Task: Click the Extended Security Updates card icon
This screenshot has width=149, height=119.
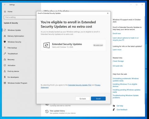Action: pos(47,45)
